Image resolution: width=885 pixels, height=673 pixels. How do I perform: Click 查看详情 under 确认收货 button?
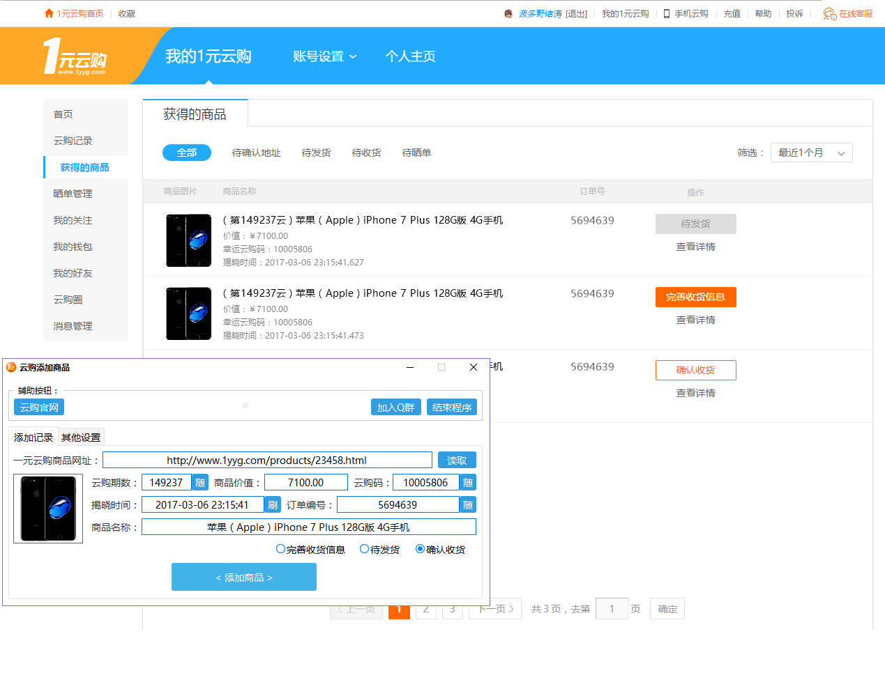click(695, 393)
